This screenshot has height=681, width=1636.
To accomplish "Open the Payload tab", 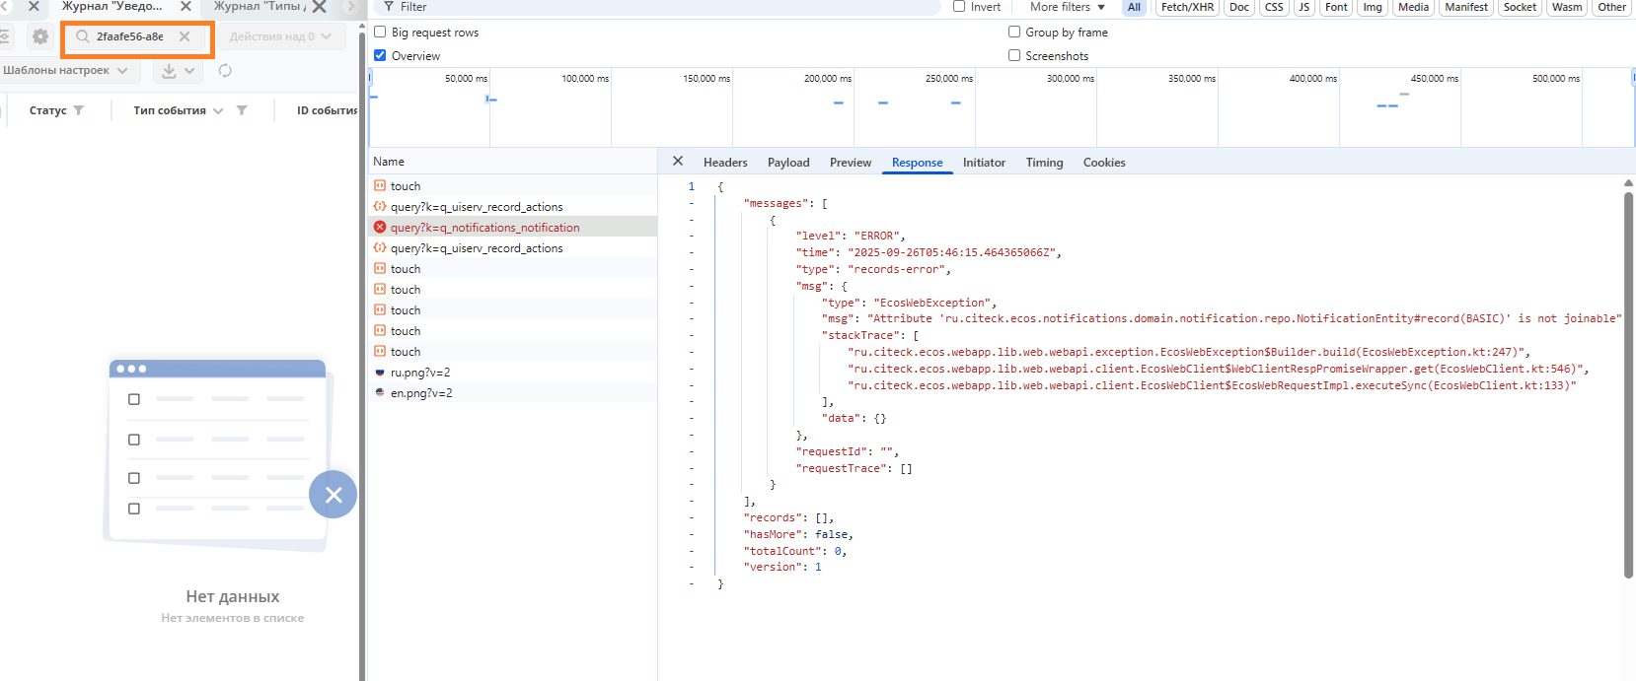I will click(x=788, y=163).
